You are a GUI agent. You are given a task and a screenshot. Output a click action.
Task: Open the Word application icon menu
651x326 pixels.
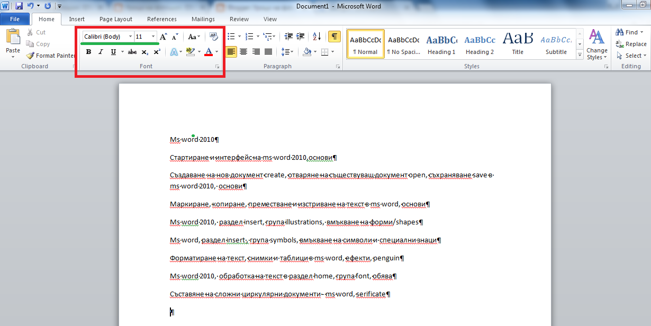pyautogui.click(x=5, y=6)
